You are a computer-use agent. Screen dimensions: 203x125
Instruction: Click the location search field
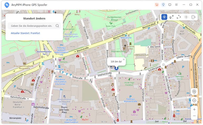tap(34, 26)
